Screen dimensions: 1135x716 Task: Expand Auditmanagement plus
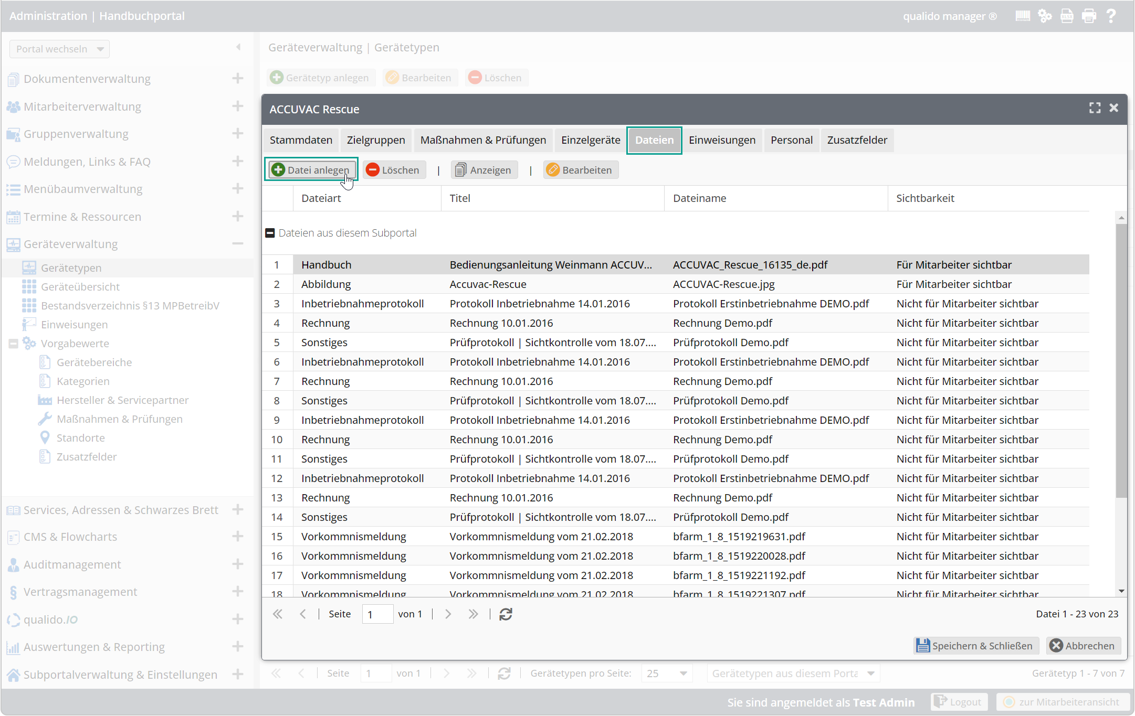[238, 564]
